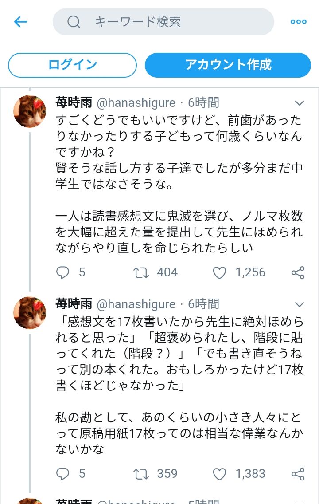Open the 6時間 timestamp of second tweet
319x504 pixels.
pos(203,304)
